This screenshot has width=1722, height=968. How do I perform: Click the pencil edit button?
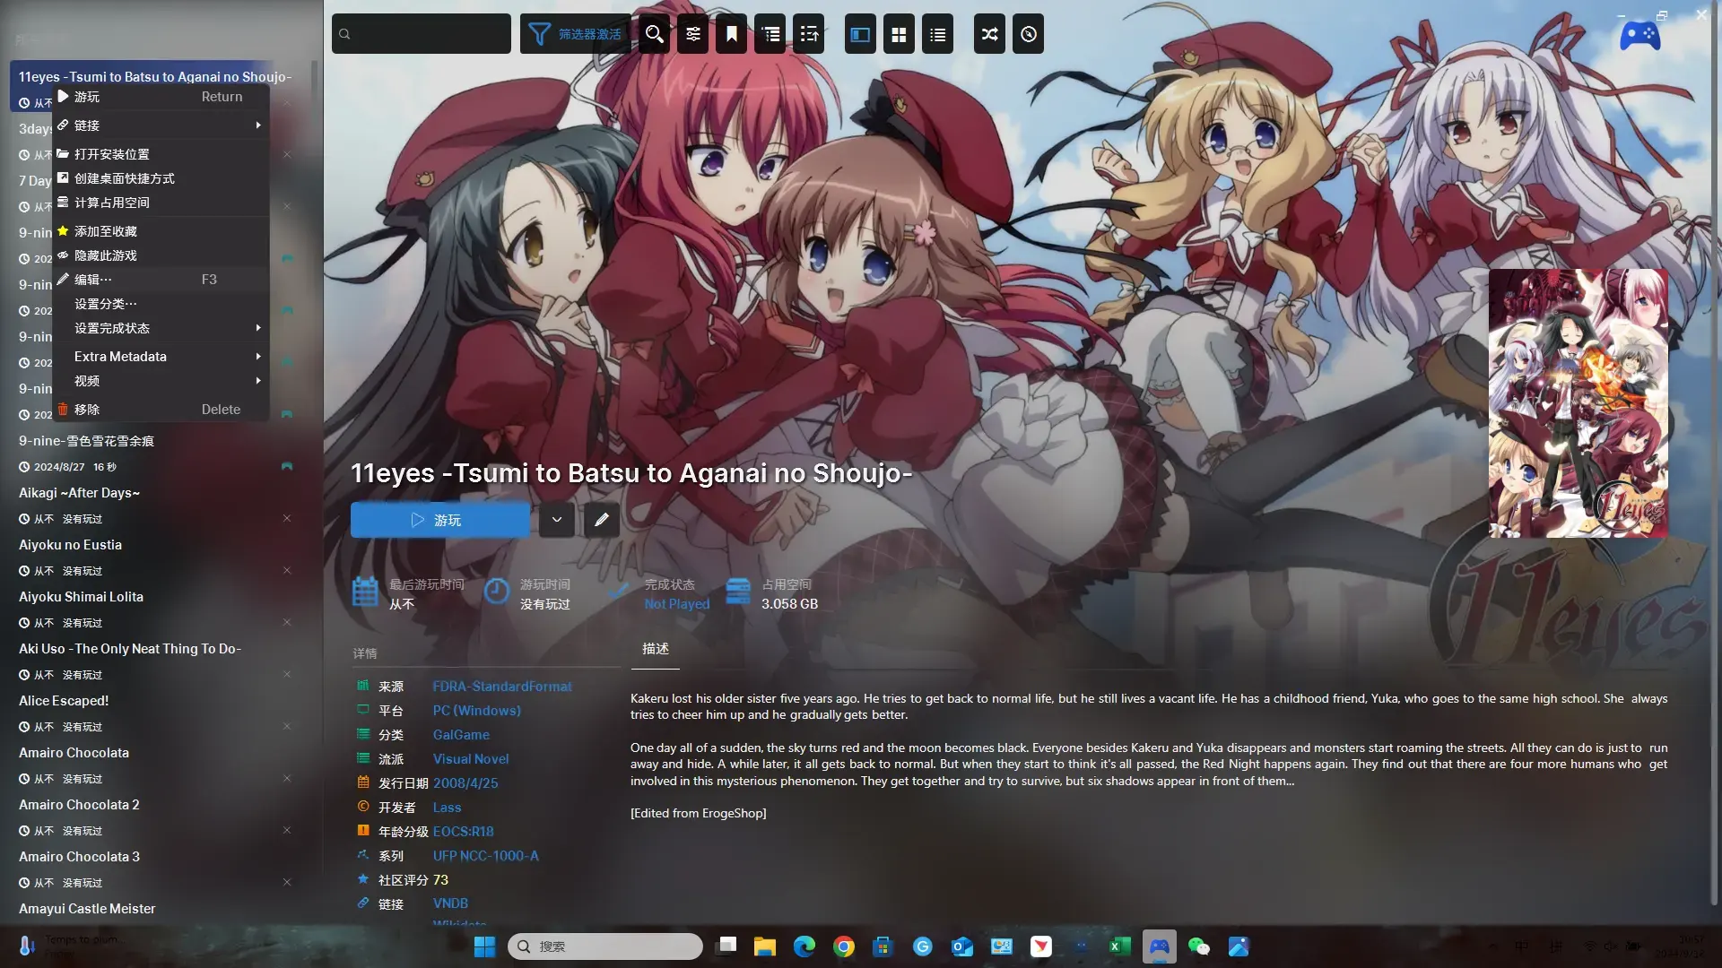[x=602, y=520]
